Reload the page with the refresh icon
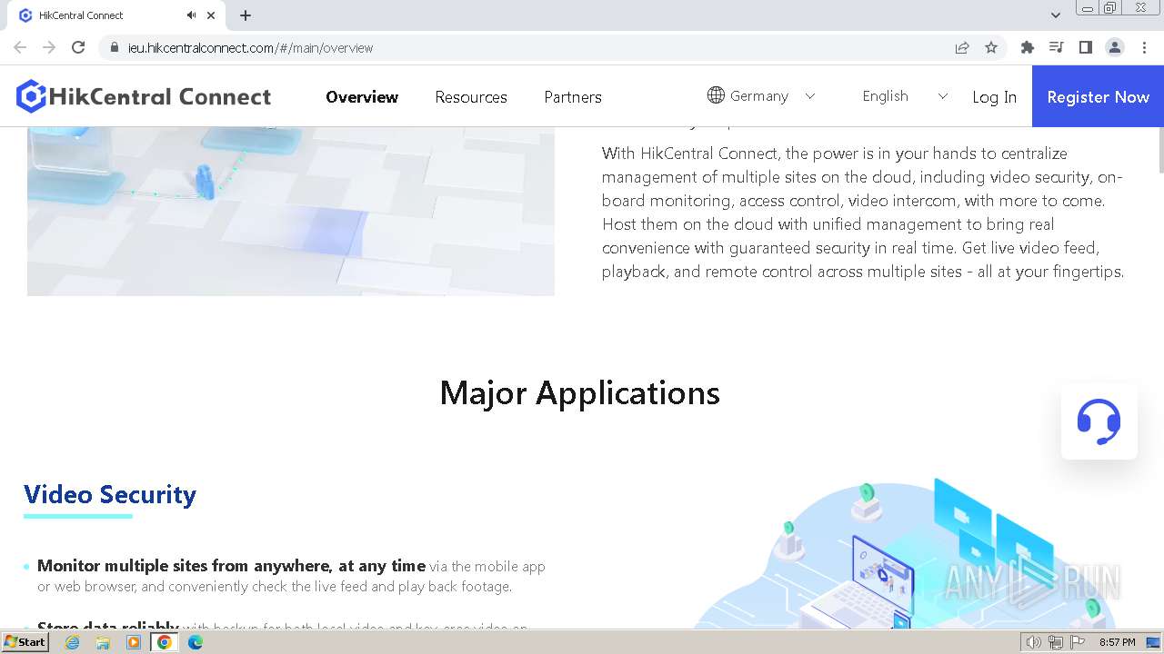 [78, 47]
